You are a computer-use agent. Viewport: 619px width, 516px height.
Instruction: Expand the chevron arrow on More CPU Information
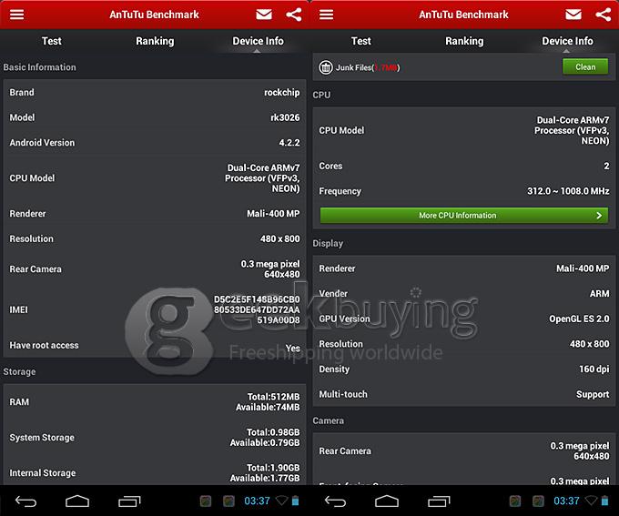click(599, 216)
